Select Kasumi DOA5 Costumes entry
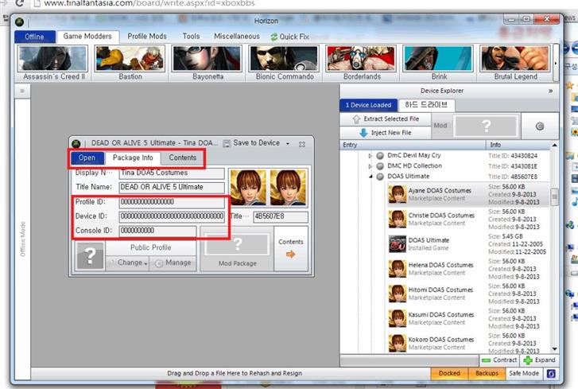The width and height of the screenshot is (578, 389). pyautogui.click(x=468, y=318)
